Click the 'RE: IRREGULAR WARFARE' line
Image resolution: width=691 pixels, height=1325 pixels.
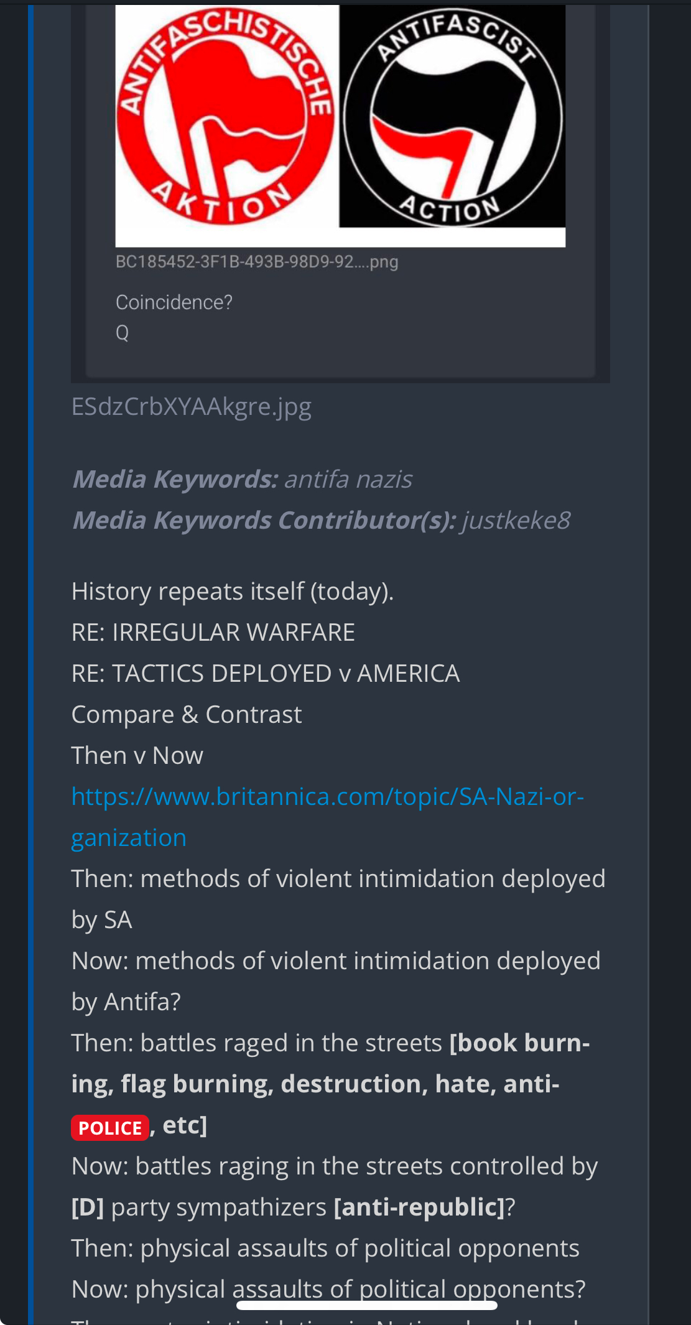[213, 633]
